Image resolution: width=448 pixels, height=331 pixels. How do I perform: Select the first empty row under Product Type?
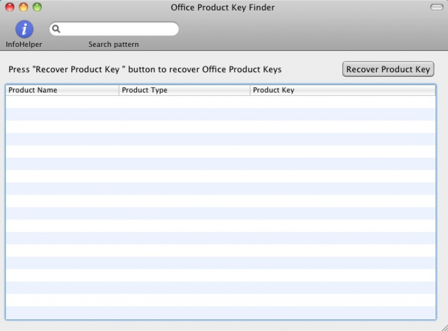coord(184,102)
